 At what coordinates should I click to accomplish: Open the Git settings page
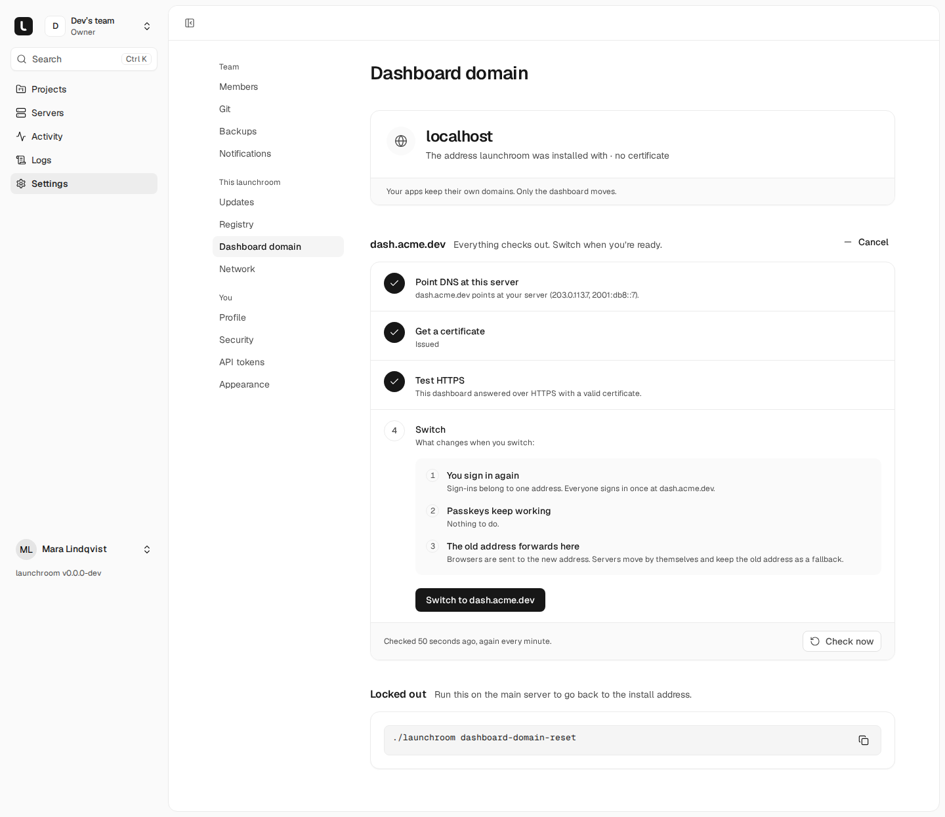[x=278, y=109]
